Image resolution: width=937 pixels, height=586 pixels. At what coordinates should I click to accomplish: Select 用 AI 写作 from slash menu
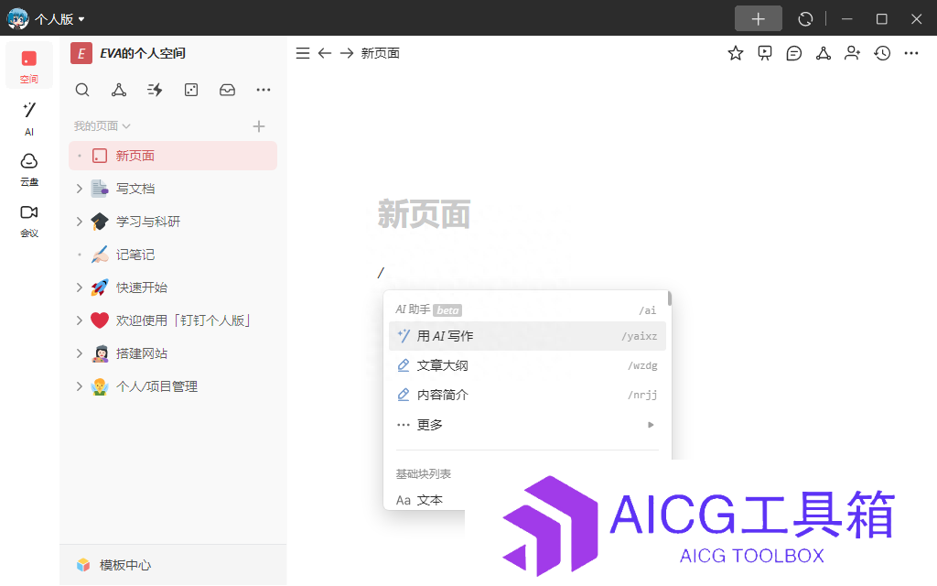click(x=527, y=336)
